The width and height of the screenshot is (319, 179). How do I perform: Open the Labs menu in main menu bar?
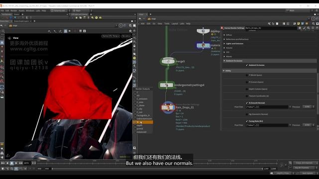click(x=38, y=10)
